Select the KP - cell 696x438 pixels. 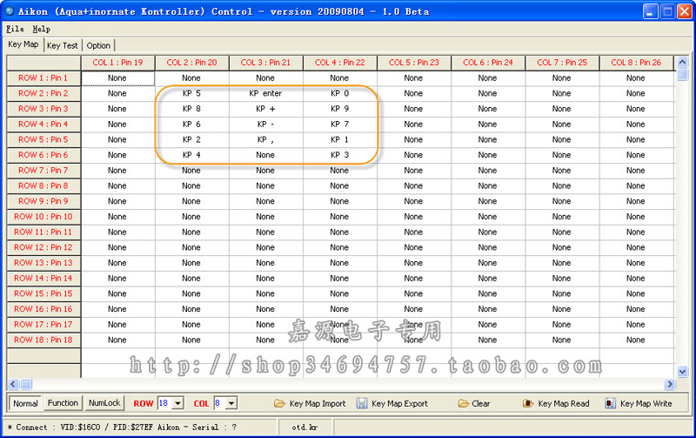[265, 125]
